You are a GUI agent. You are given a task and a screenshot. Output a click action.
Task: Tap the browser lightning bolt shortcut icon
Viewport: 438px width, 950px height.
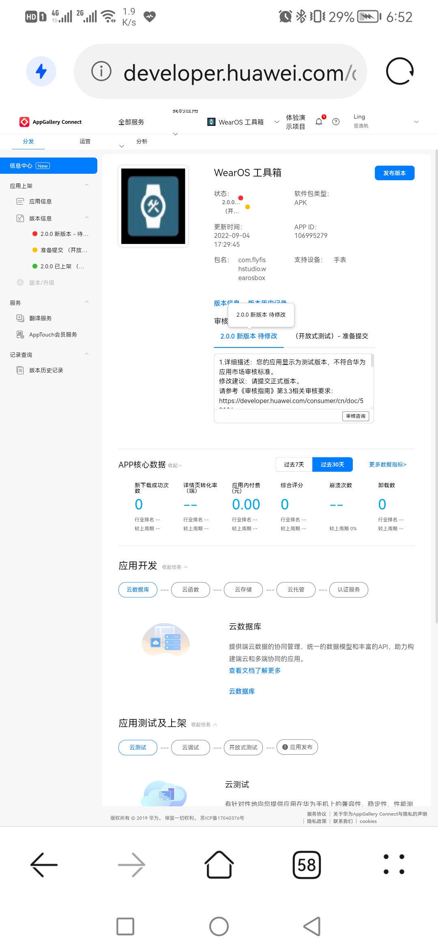click(x=41, y=71)
